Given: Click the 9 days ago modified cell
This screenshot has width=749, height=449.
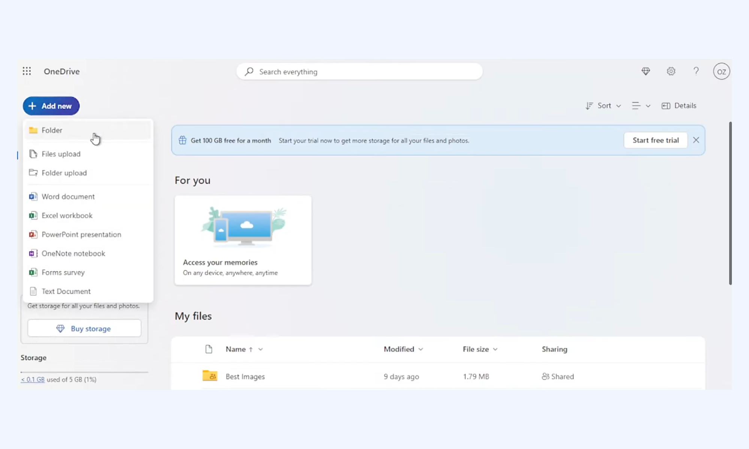Looking at the screenshot, I should 401,376.
